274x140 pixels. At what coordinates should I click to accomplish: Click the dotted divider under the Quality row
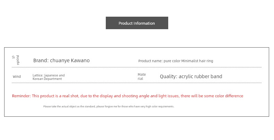[137, 83]
